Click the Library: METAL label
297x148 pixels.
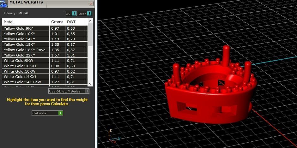coord(16,13)
